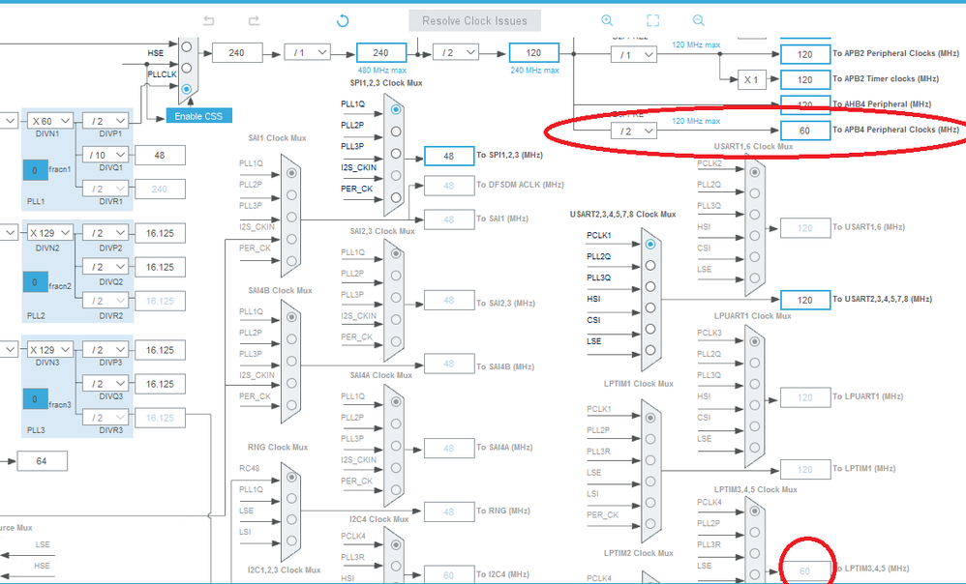Open the DIVN1 multiplier dropdown
The height and width of the screenshot is (584, 966).
pyautogui.click(x=50, y=121)
